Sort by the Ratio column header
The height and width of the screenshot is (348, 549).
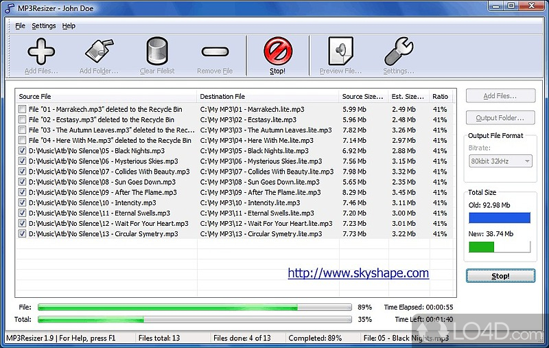point(440,97)
